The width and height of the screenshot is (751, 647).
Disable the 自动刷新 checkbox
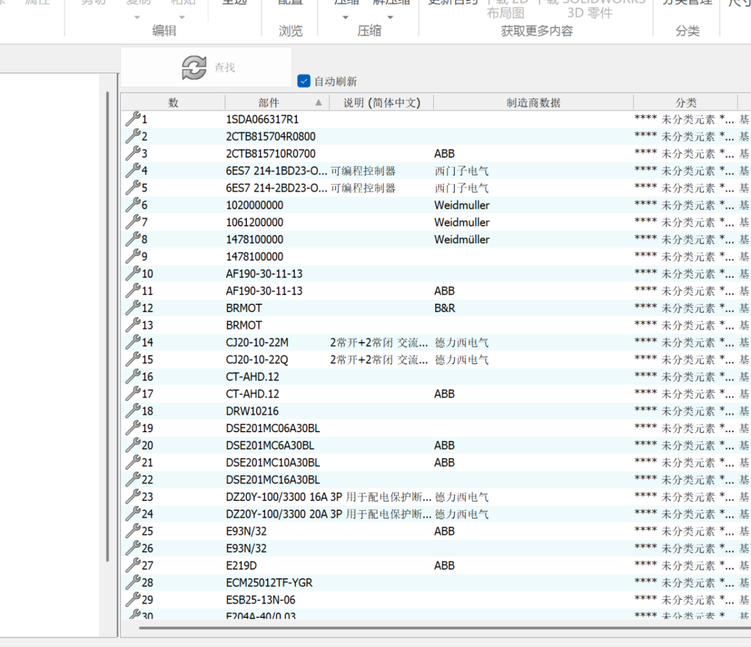pos(304,81)
